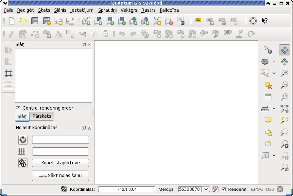
Task: Activate the Zoom out magnifier
Action: [x=284, y=85]
